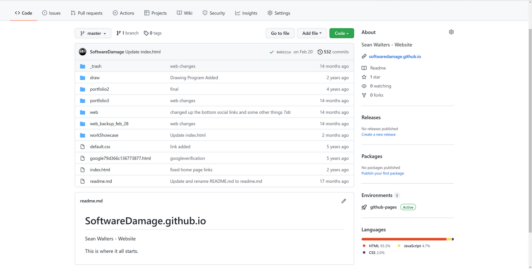Viewport: 532px width, 269px height.
Task: Click the SoftwareDamage avatar image
Action: (83, 52)
